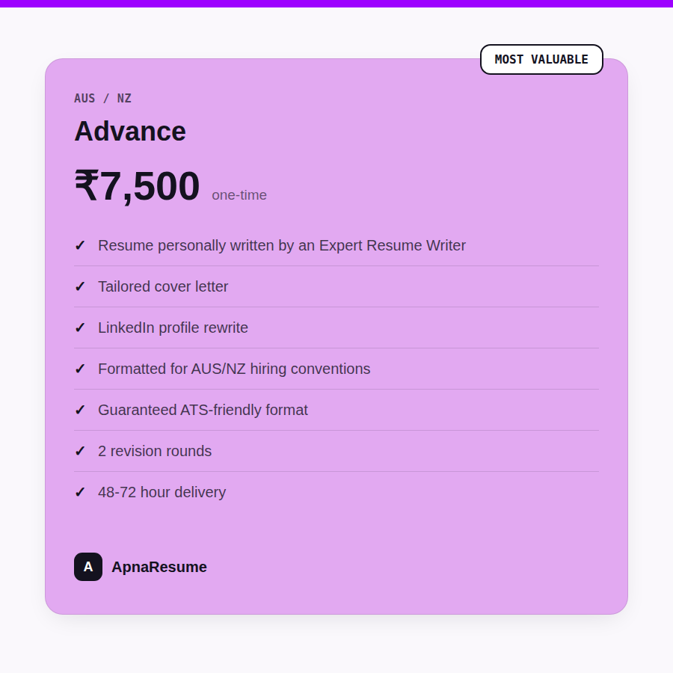The image size is (673, 673).
Task: Click the checkmark beside Guaranteed ATS-friendly format
Action: (x=80, y=411)
